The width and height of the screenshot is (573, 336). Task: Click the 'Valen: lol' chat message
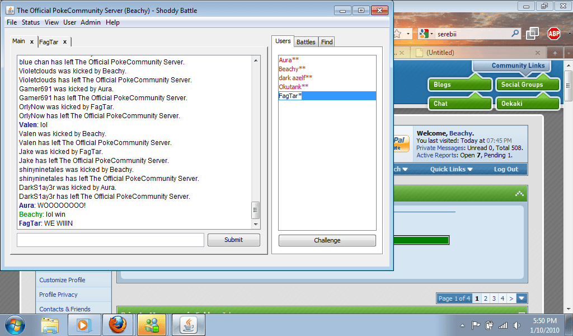click(x=33, y=125)
